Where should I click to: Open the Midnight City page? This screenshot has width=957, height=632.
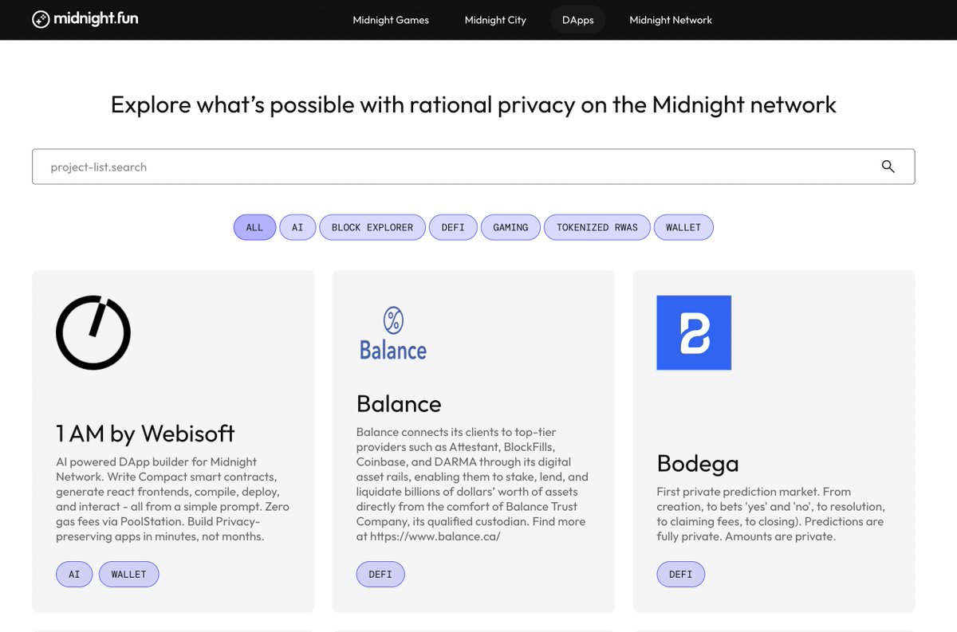495,20
